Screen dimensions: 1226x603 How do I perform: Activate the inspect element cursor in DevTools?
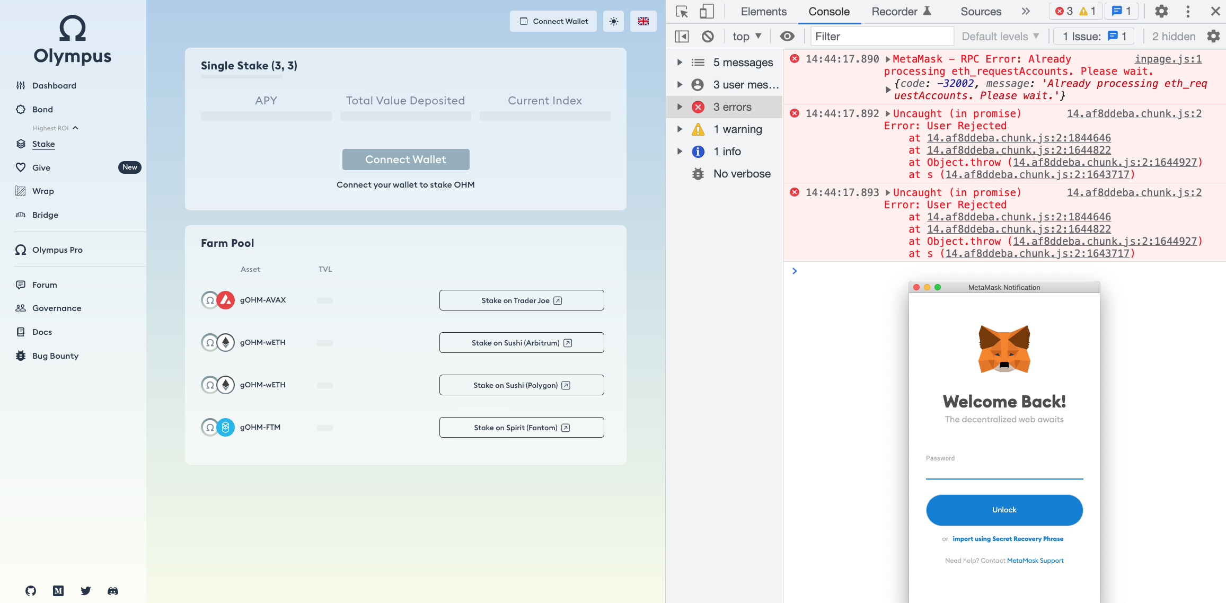(681, 11)
